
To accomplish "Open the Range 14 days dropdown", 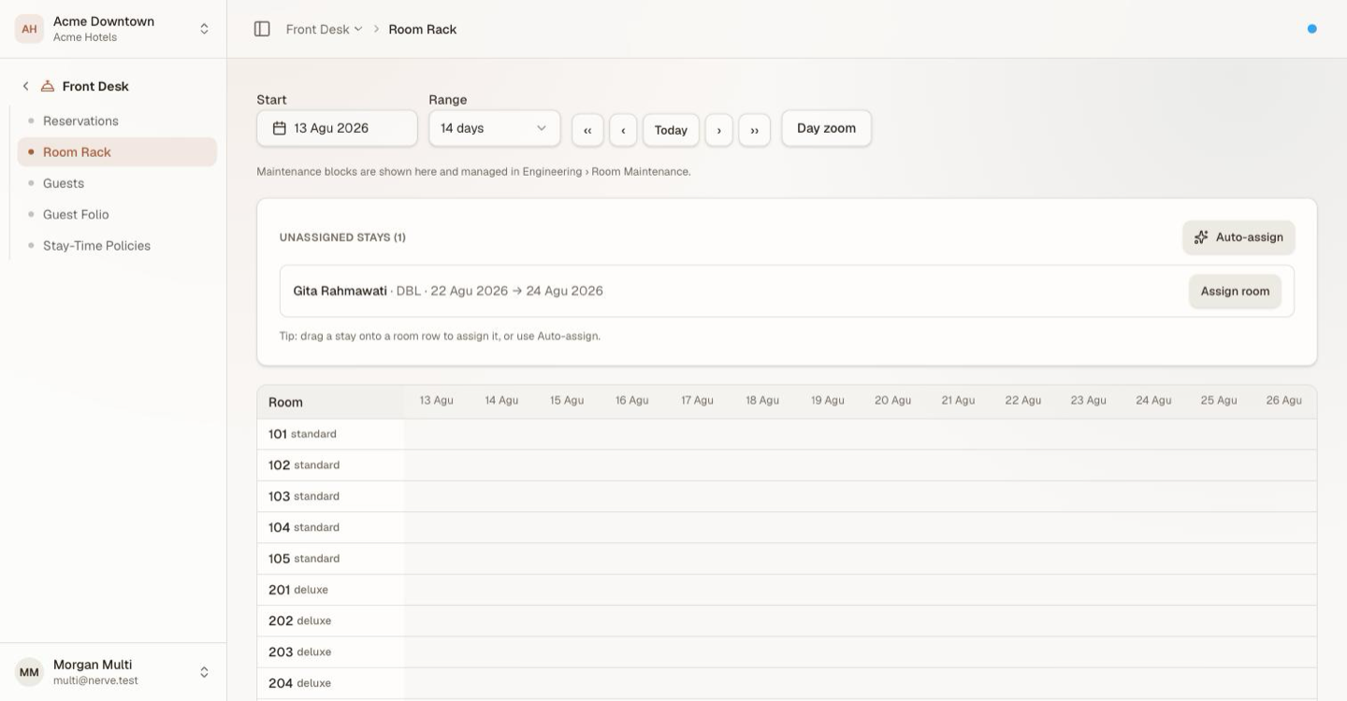I will click(x=495, y=128).
